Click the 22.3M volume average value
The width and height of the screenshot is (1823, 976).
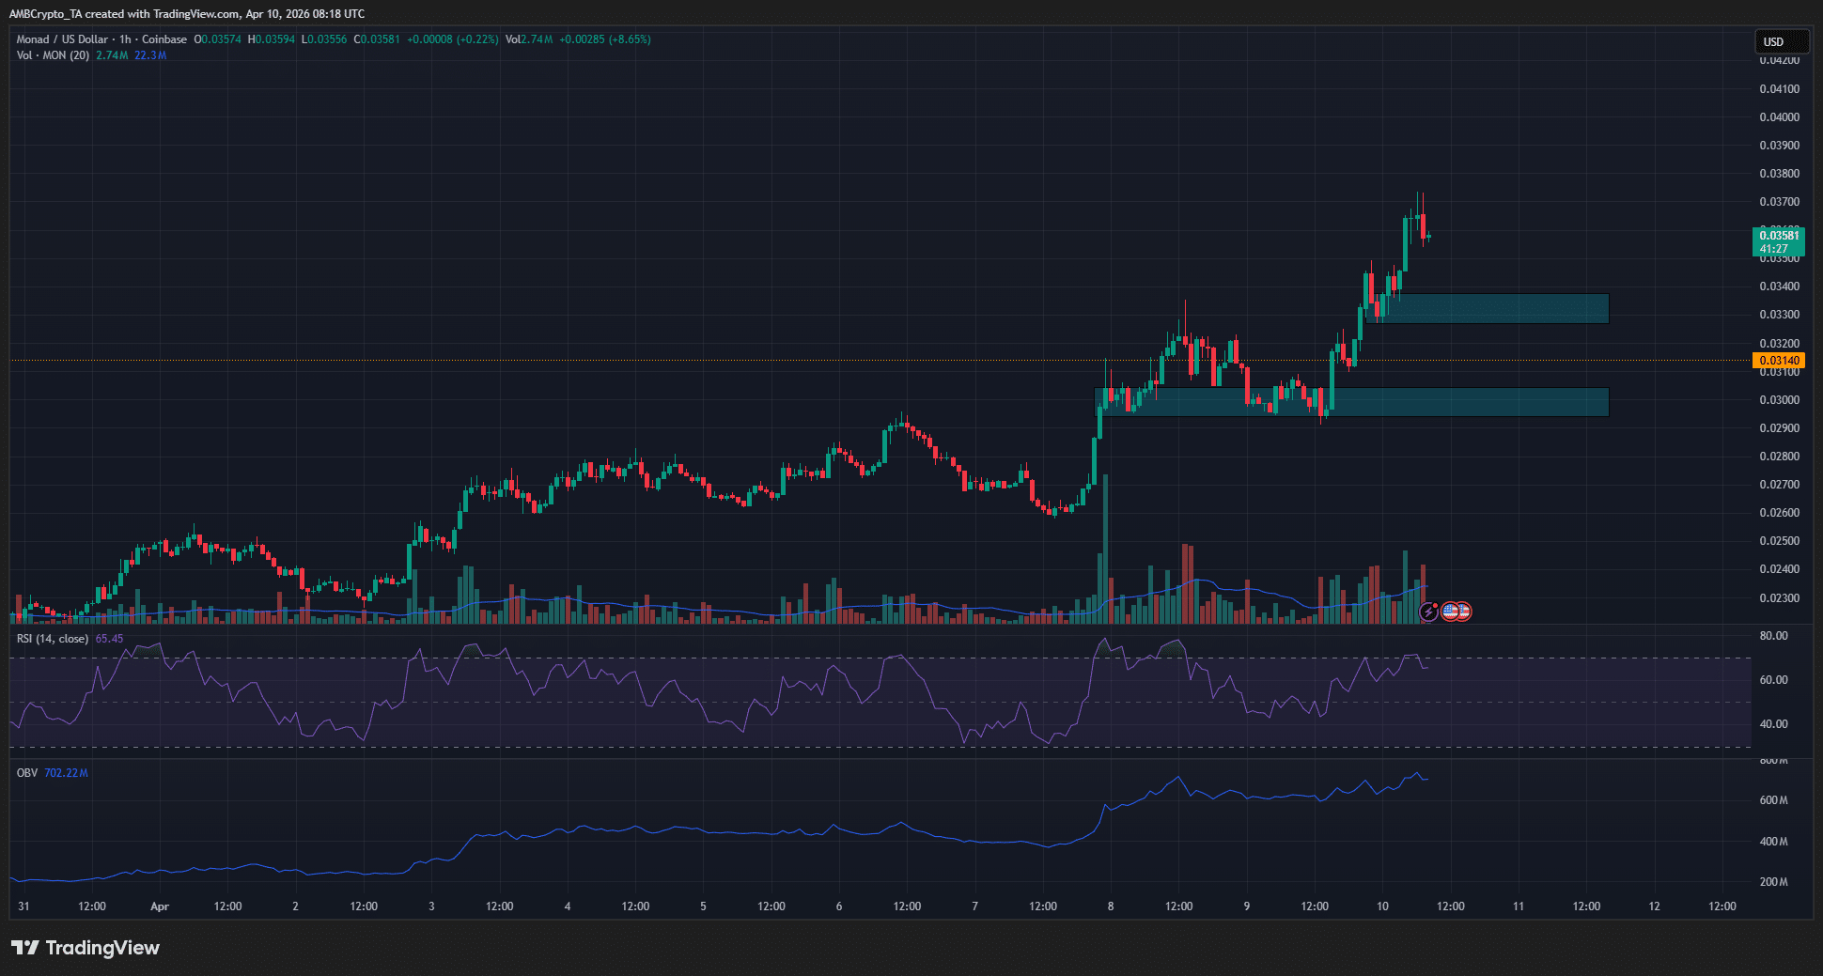(x=150, y=55)
